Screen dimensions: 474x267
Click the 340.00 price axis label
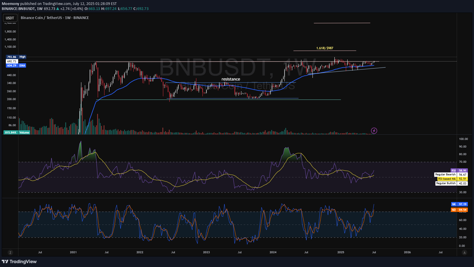[x=11, y=83]
